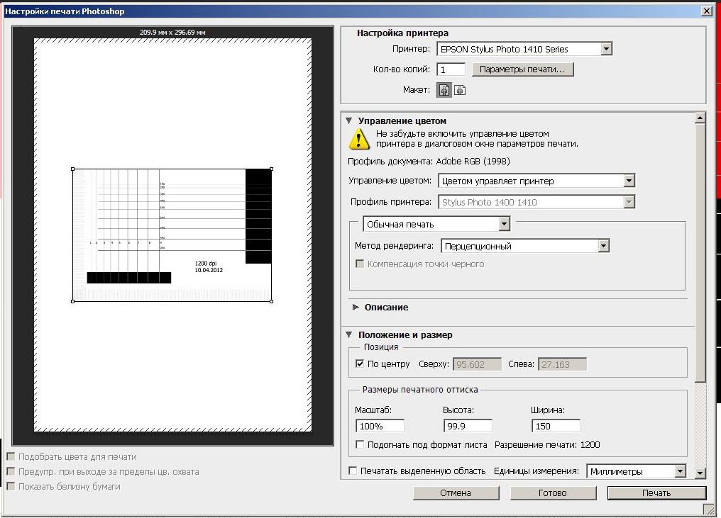Click the Параметры печати... button
Screen dimensions: 721x518
(523, 69)
